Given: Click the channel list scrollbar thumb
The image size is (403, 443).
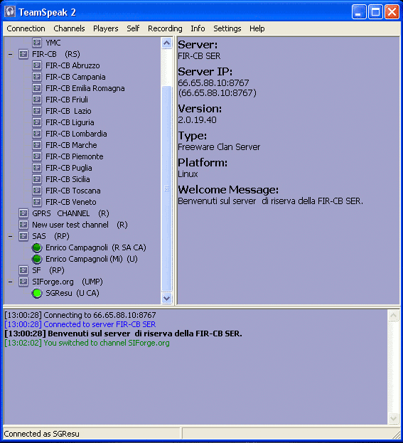Looking at the screenshot, I should [166, 188].
